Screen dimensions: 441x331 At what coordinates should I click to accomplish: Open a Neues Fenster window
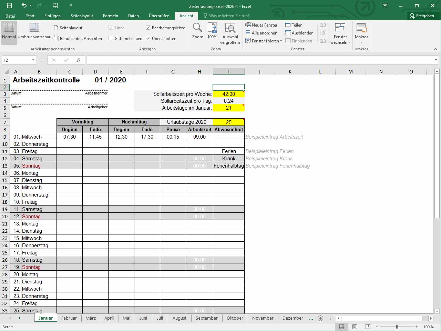[x=261, y=25]
